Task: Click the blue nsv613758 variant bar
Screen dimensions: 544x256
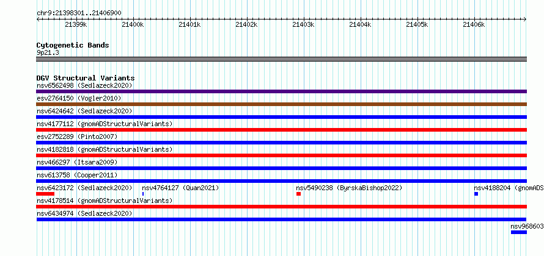Action: tap(281, 181)
